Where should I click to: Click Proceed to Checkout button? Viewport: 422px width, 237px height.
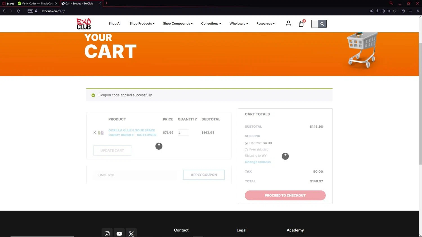point(285,195)
